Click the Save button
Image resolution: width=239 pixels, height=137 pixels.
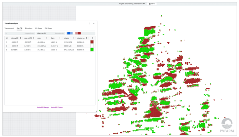pyautogui.click(x=152, y=4)
